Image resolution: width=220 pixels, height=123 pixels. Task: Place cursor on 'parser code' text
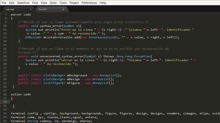pyautogui.click(x=21, y=14)
